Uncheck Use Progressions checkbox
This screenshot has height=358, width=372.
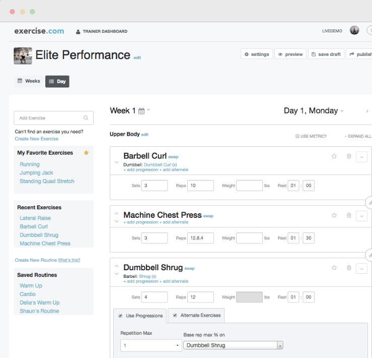tap(120, 316)
